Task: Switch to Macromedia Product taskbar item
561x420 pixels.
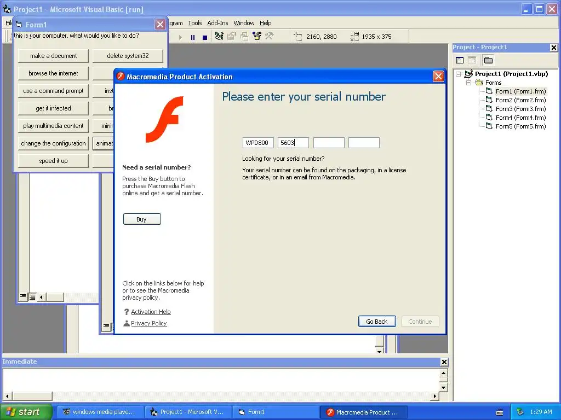Action: (363, 412)
